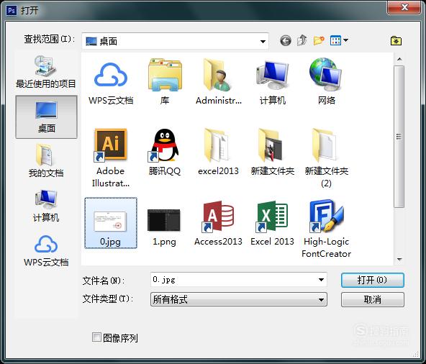Select the Access2013 shortcut
This screenshot has height=364, width=426.
pos(219,223)
